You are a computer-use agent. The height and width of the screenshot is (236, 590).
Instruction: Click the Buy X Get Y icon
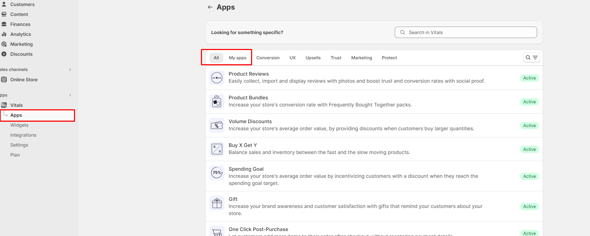point(217,149)
